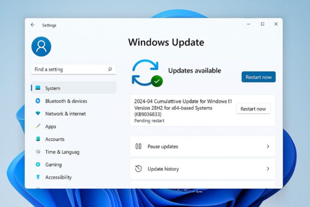Open the Apps settings page
Image resolution: width=310 pixels, height=207 pixels.
74,126
